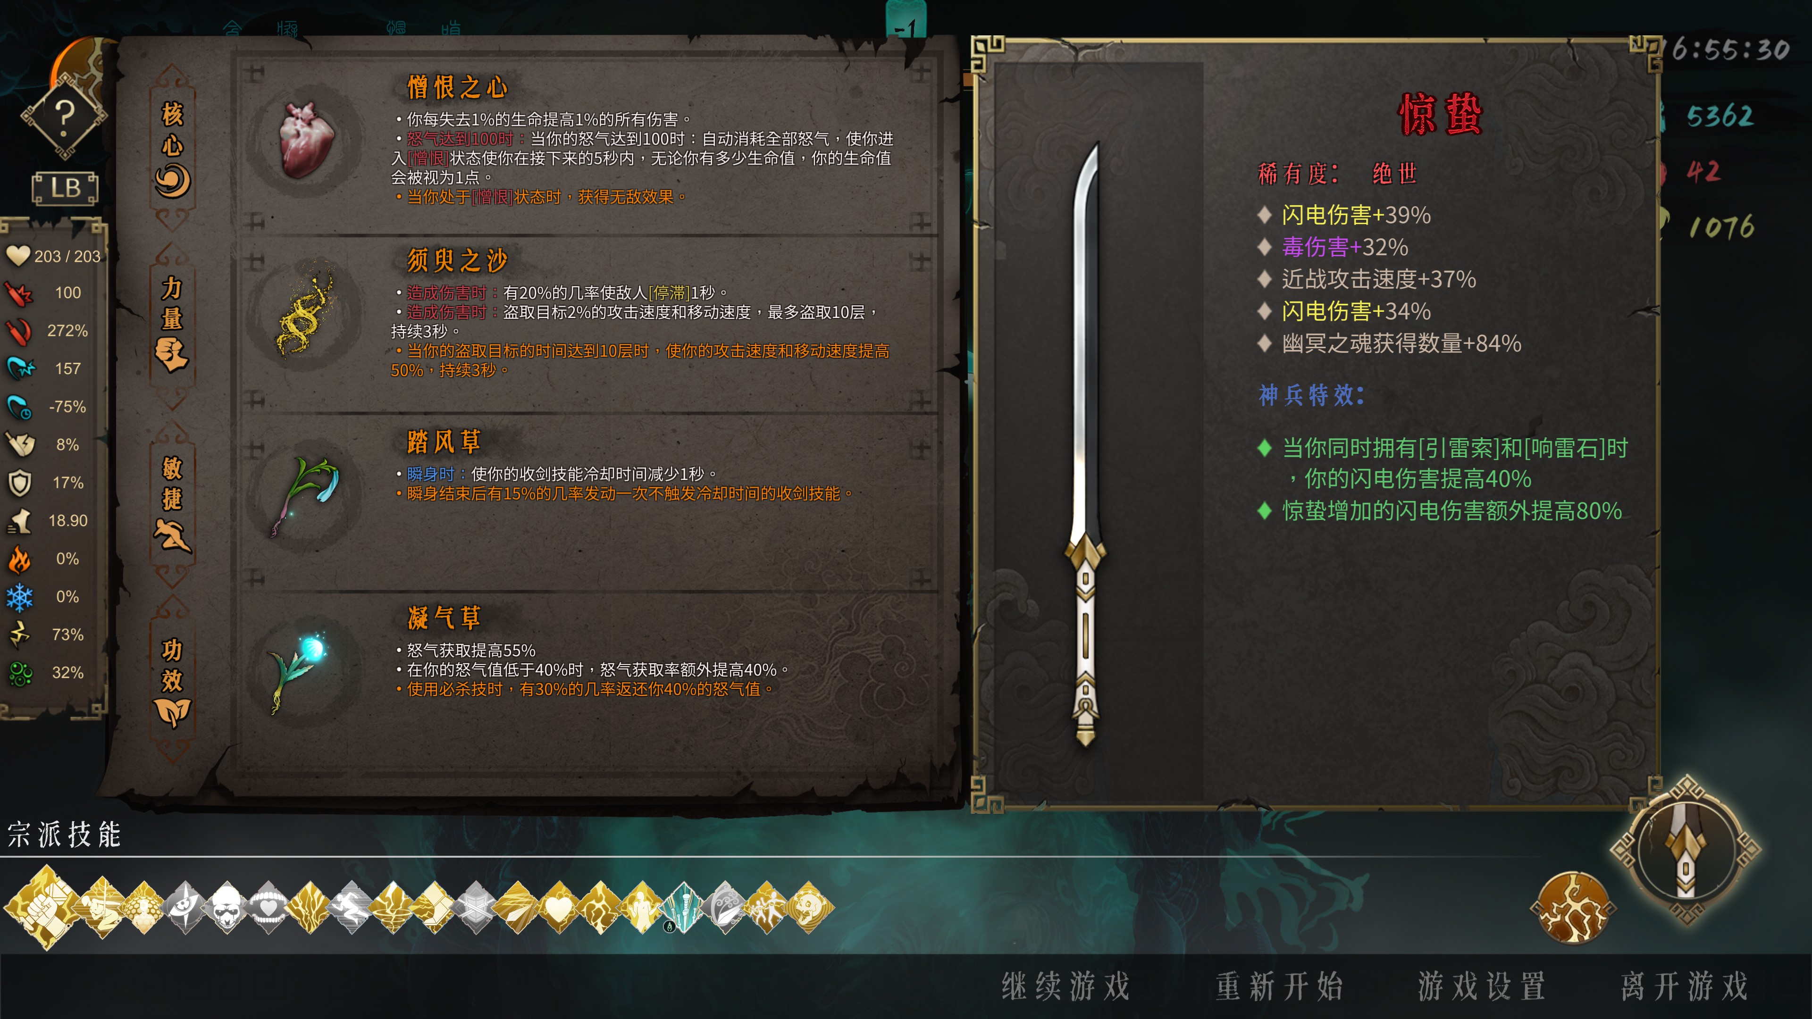Screen dimensions: 1812x1019
Task: Click the LB shoulder button prompt
Action: [65, 188]
